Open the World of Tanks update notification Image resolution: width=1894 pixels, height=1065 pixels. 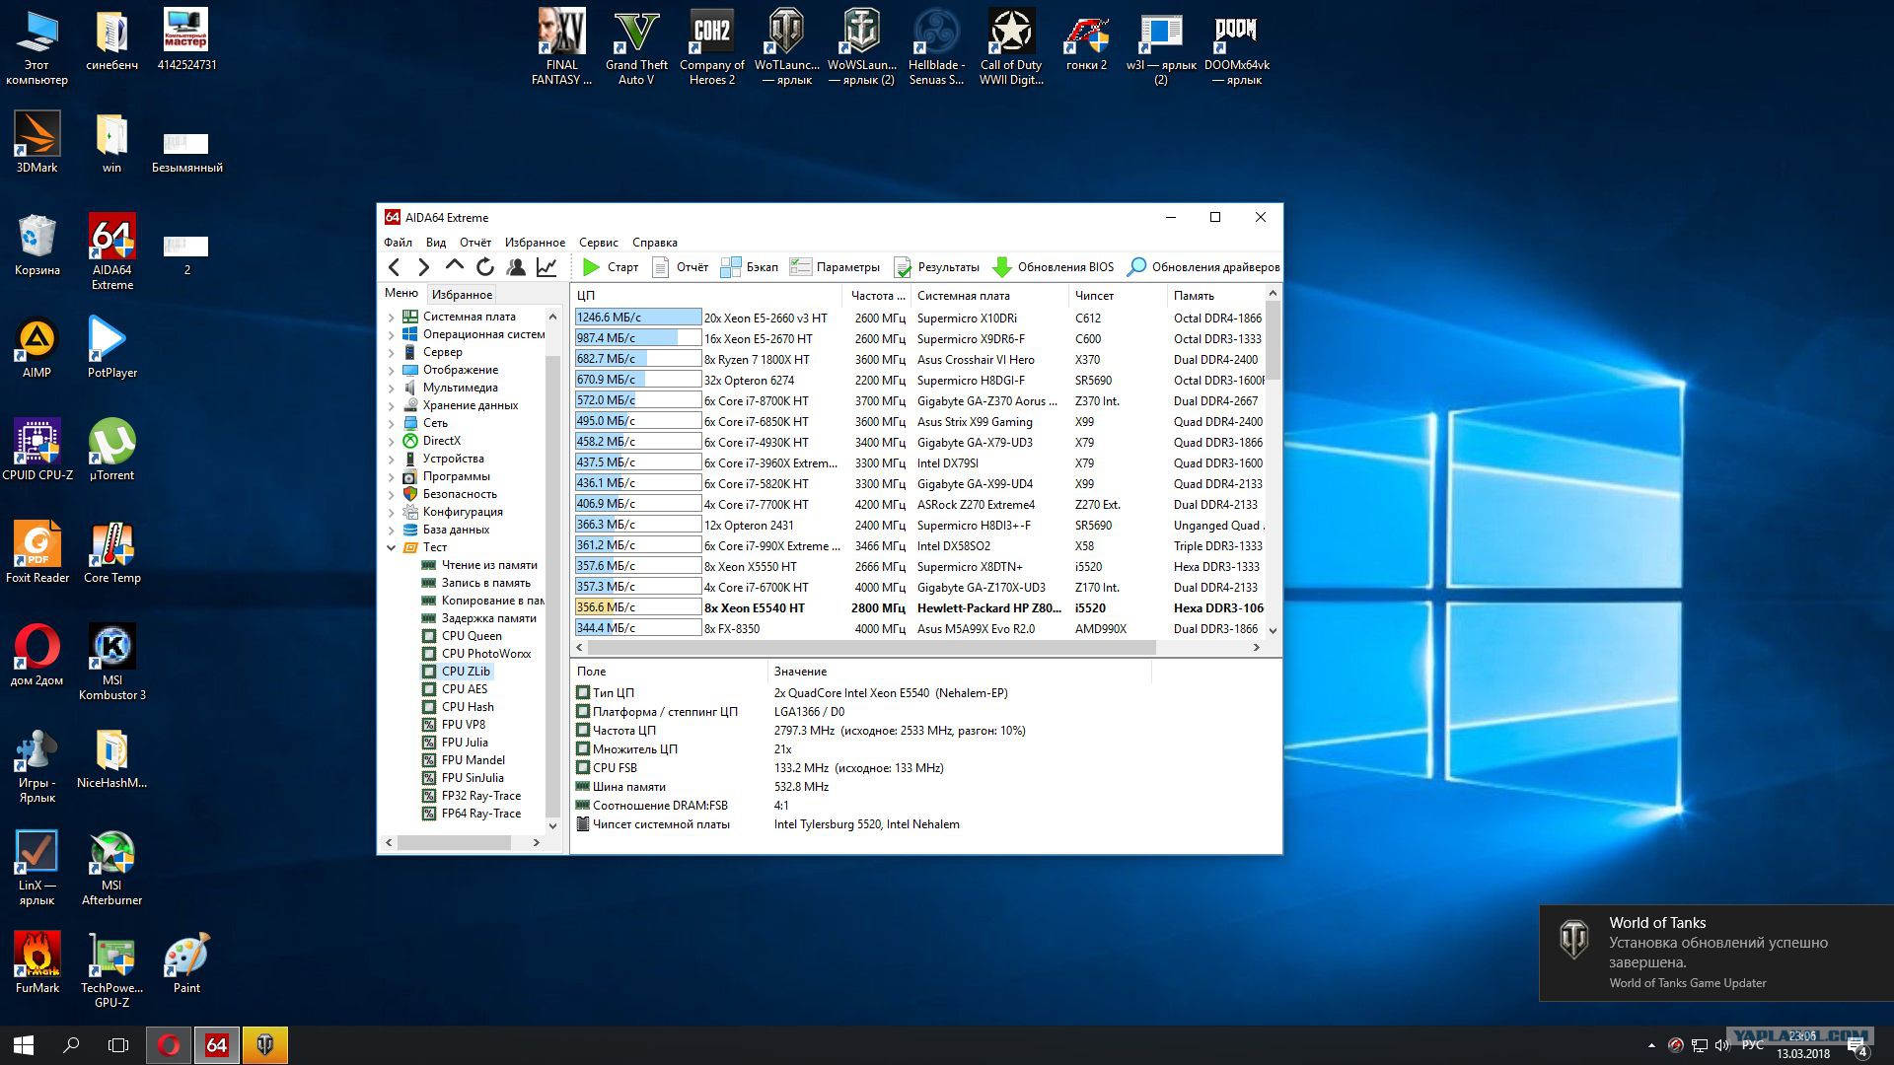point(1716,953)
